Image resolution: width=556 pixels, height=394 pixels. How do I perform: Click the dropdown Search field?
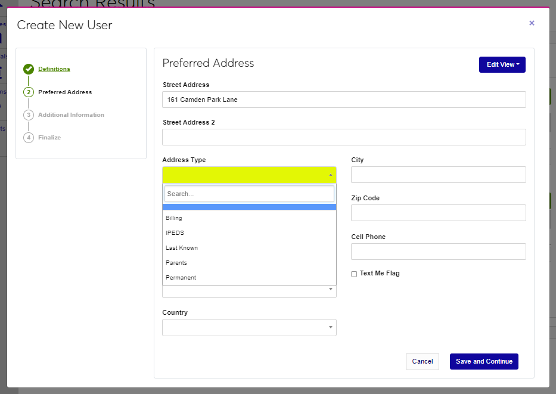pos(249,194)
